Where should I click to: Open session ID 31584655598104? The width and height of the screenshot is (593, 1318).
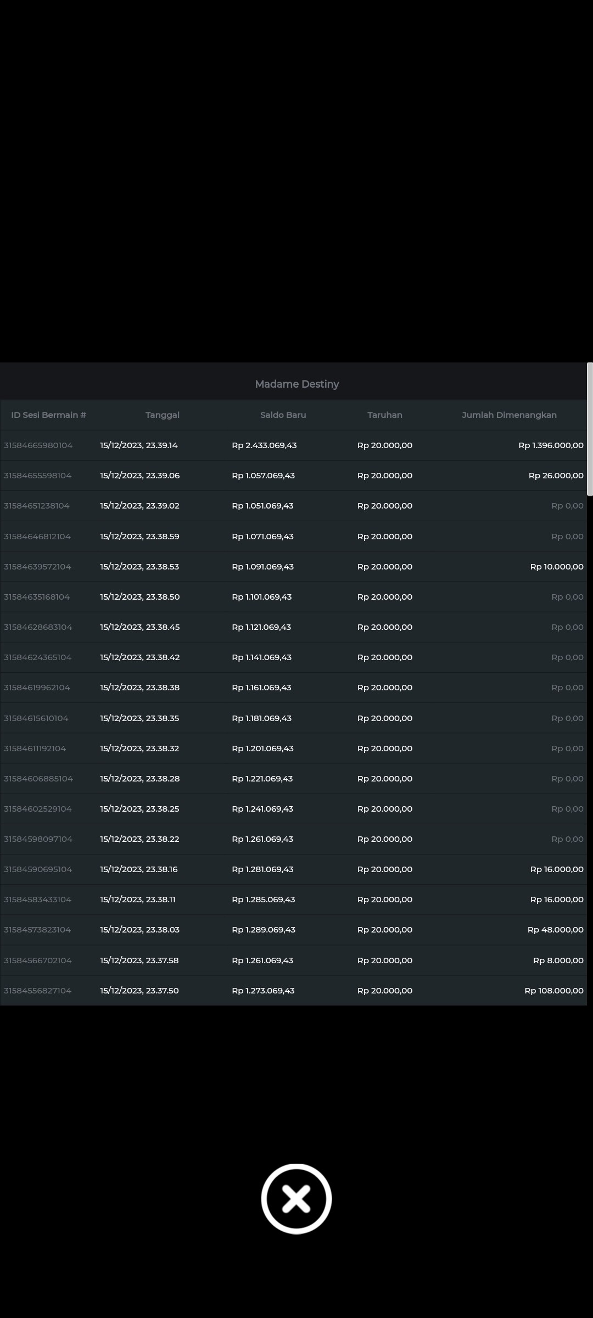(37, 476)
